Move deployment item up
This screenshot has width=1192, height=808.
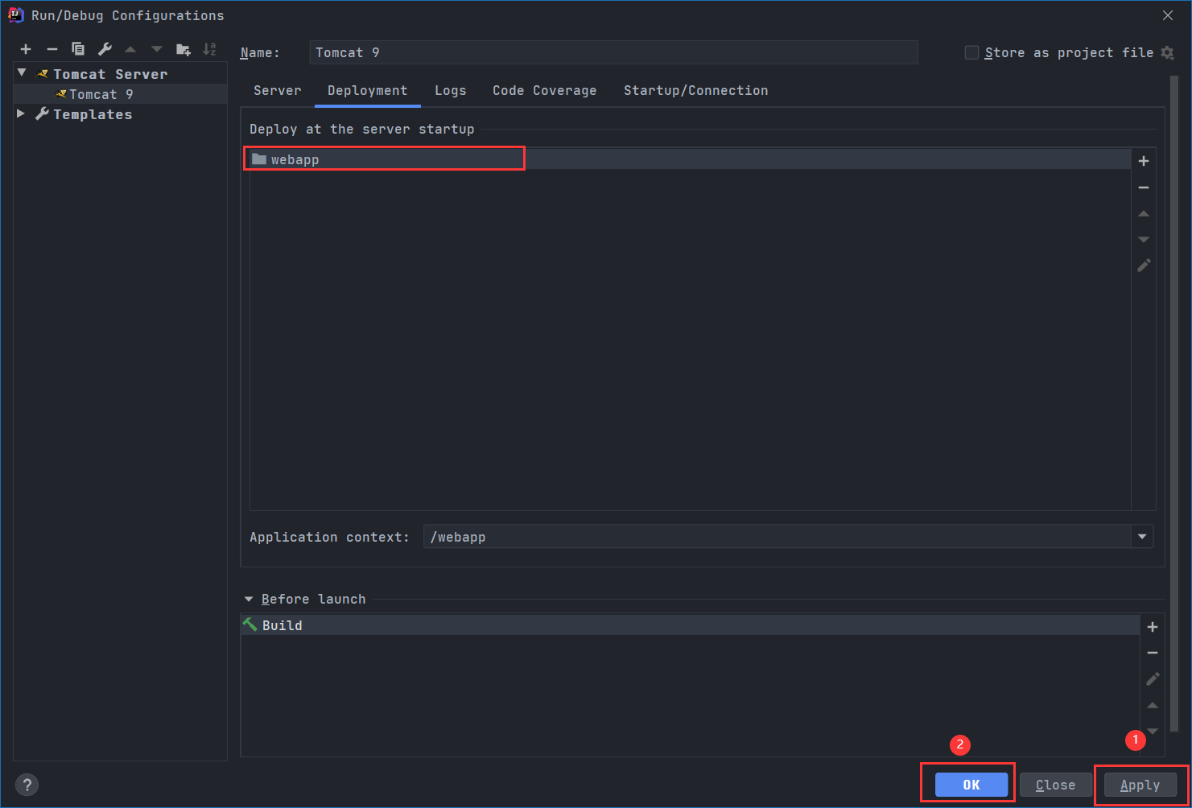pyautogui.click(x=1144, y=214)
